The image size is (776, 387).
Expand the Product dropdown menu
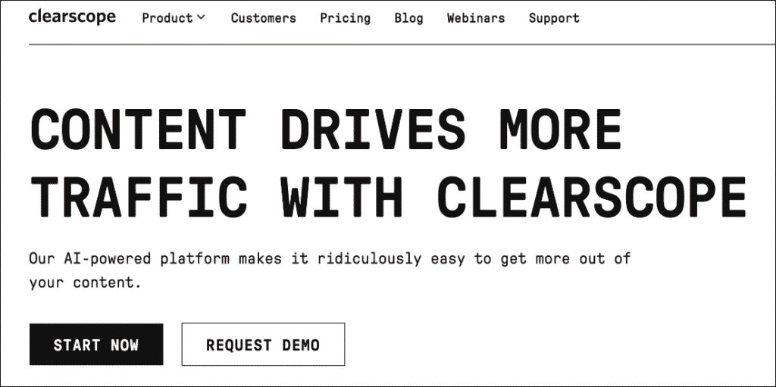[174, 18]
